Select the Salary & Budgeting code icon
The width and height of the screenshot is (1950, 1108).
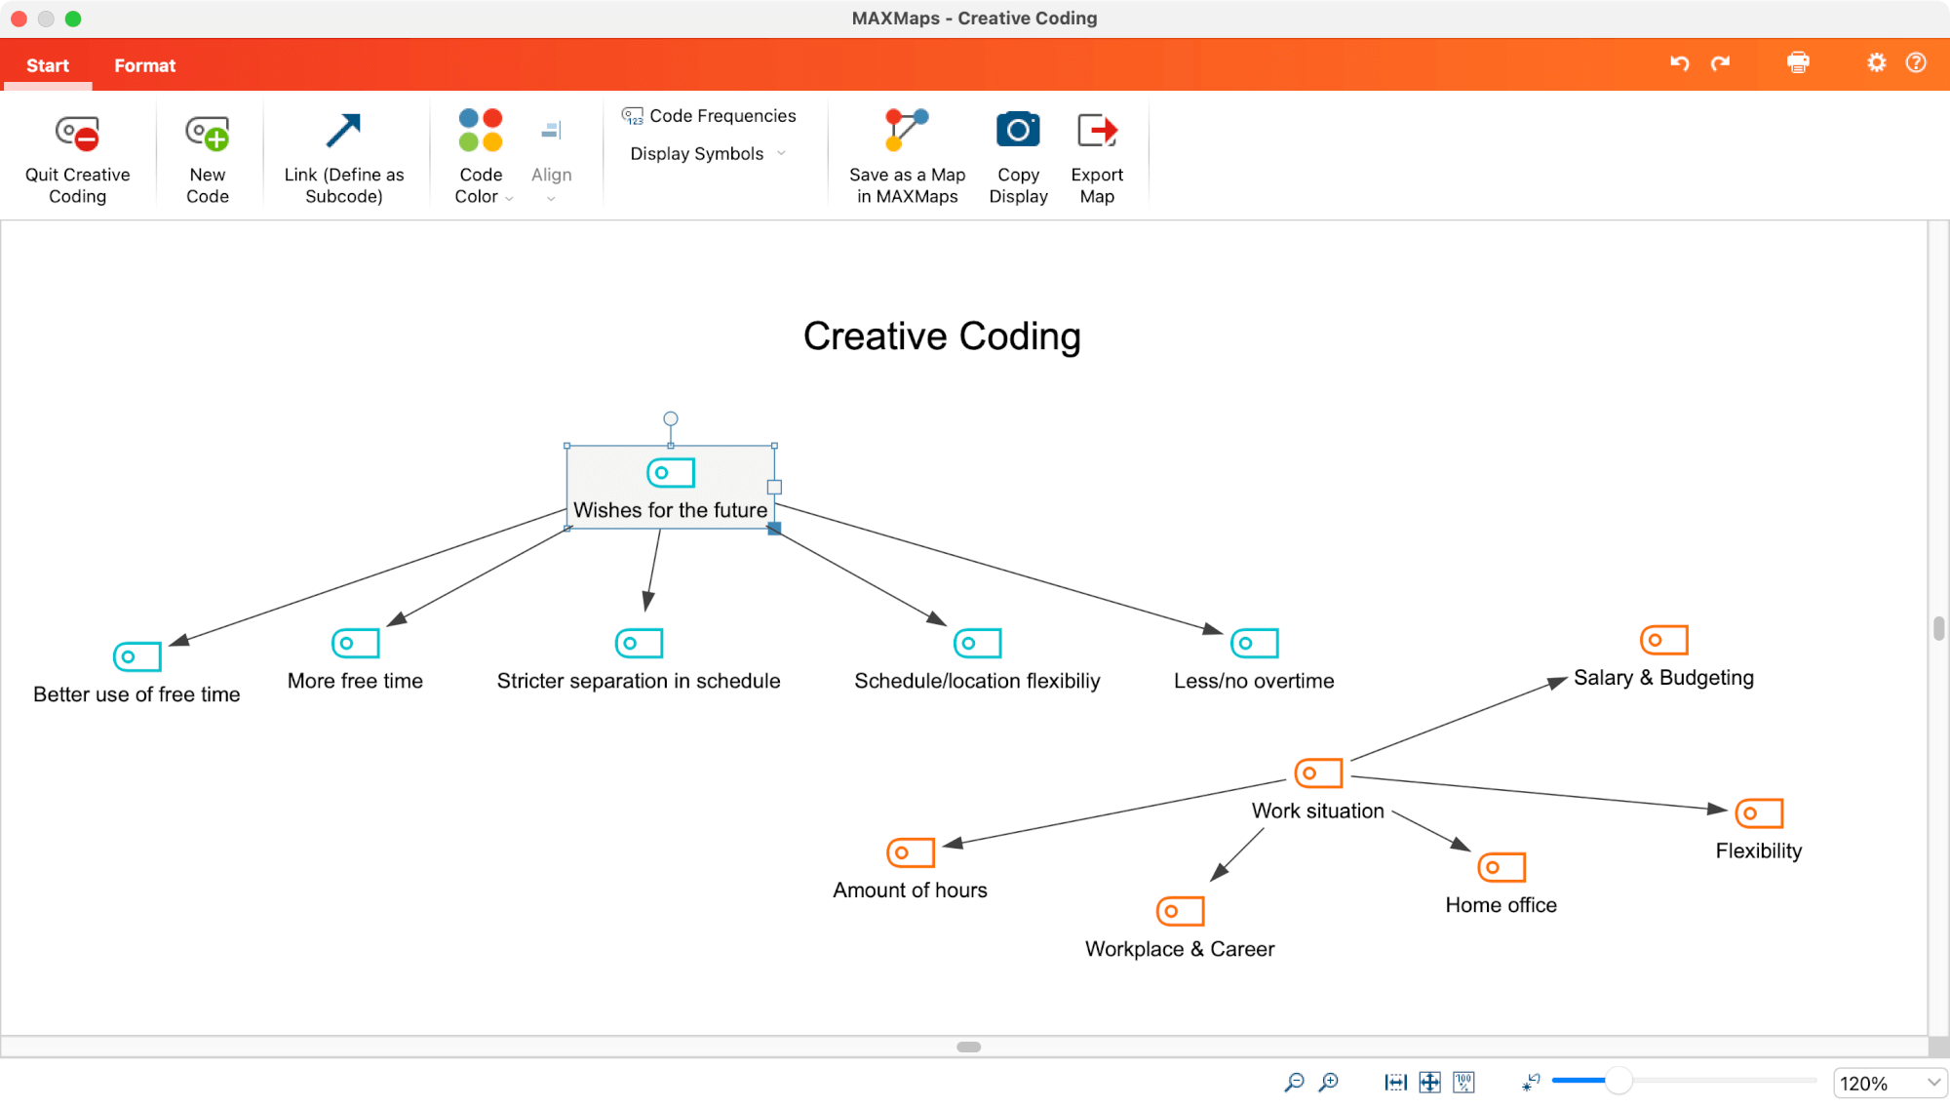1664,641
